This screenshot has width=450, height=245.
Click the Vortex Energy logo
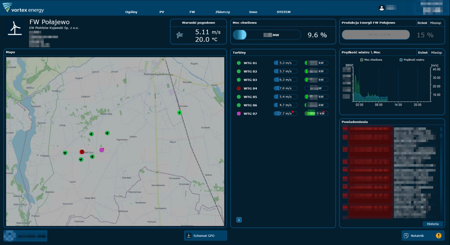coord(23,8)
